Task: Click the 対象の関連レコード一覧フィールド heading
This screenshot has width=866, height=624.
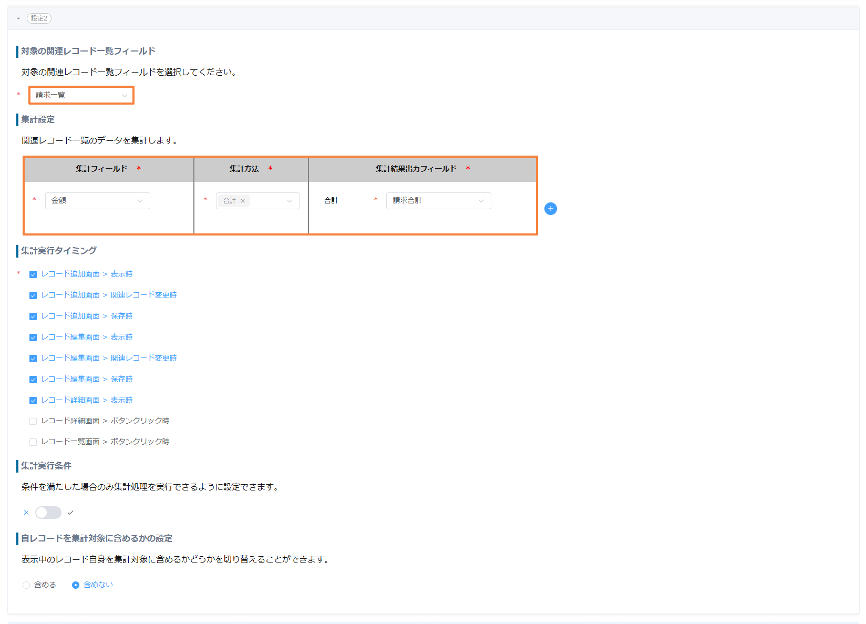Action: click(88, 51)
